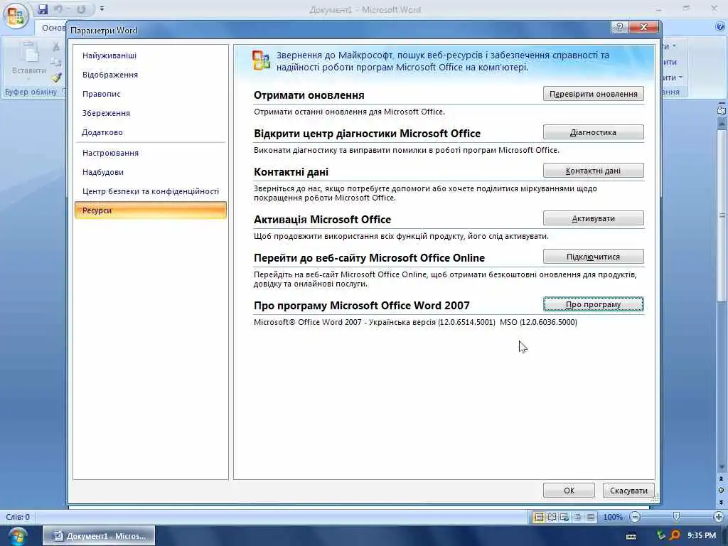Viewport: 728px width, 546px height.
Task: Switch to Print Layout view icon
Action: click(x=539, y=517)
